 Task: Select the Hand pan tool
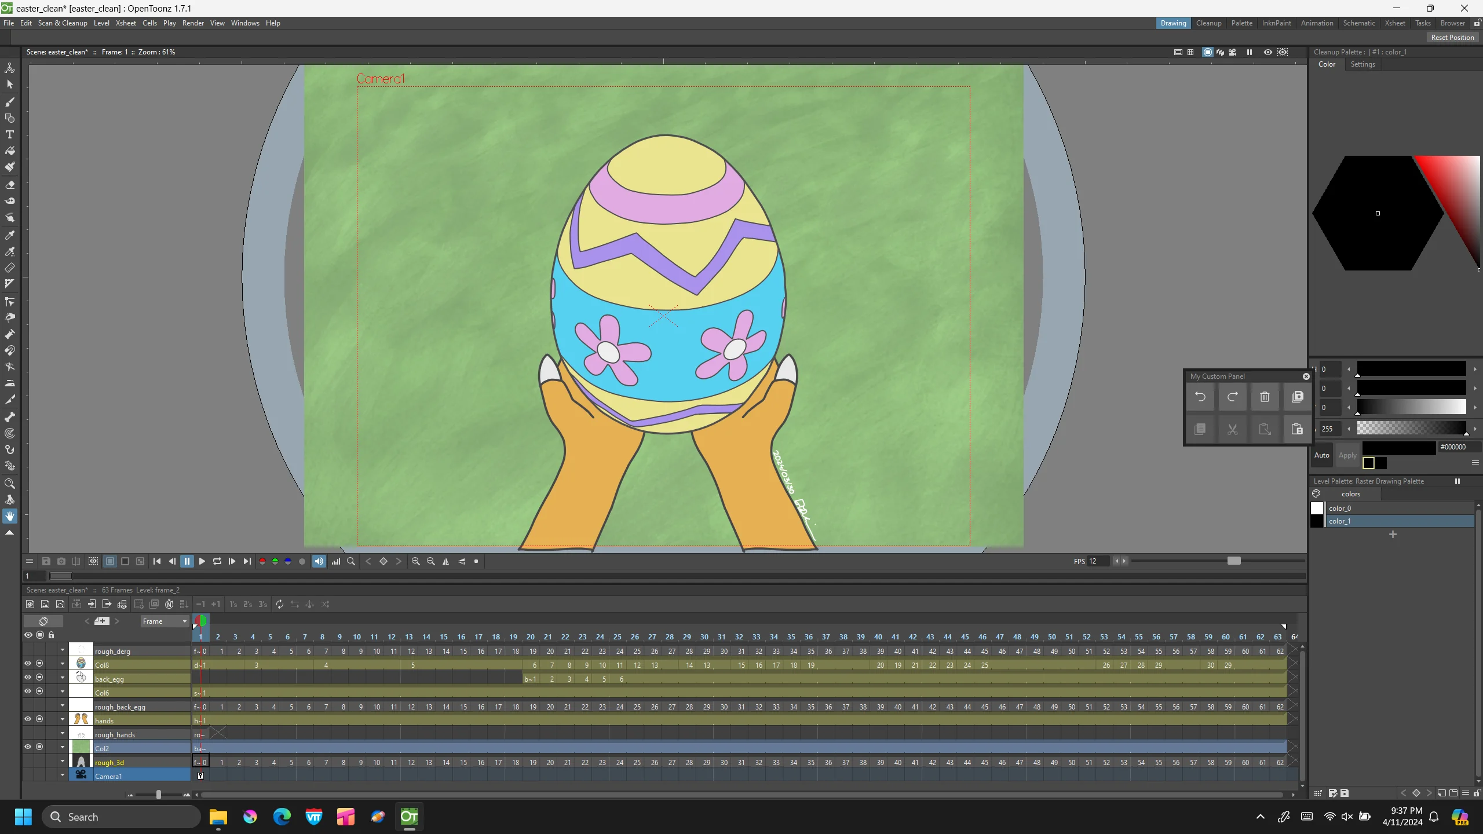click(x=10, y=516)
